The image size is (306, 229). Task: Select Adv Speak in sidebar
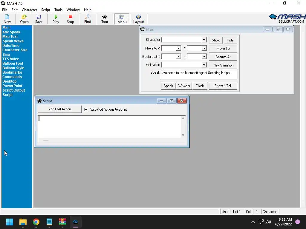(x=11, y=32)
